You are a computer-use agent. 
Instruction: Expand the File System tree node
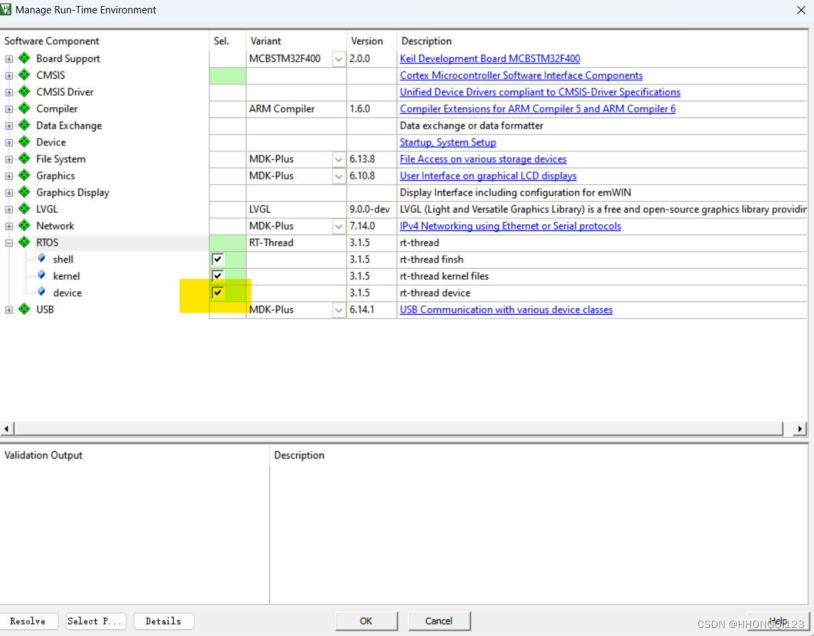point(9,159)
